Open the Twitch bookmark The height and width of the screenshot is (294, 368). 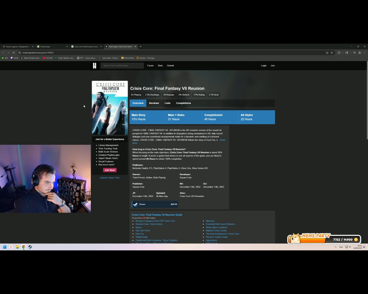14,58
